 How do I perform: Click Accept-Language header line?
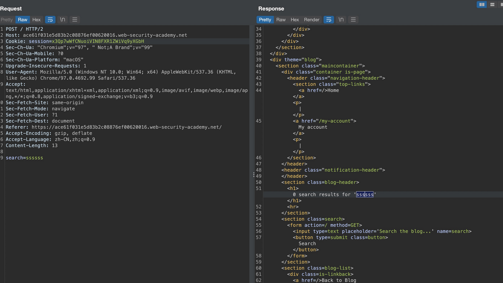coord(50,139)
